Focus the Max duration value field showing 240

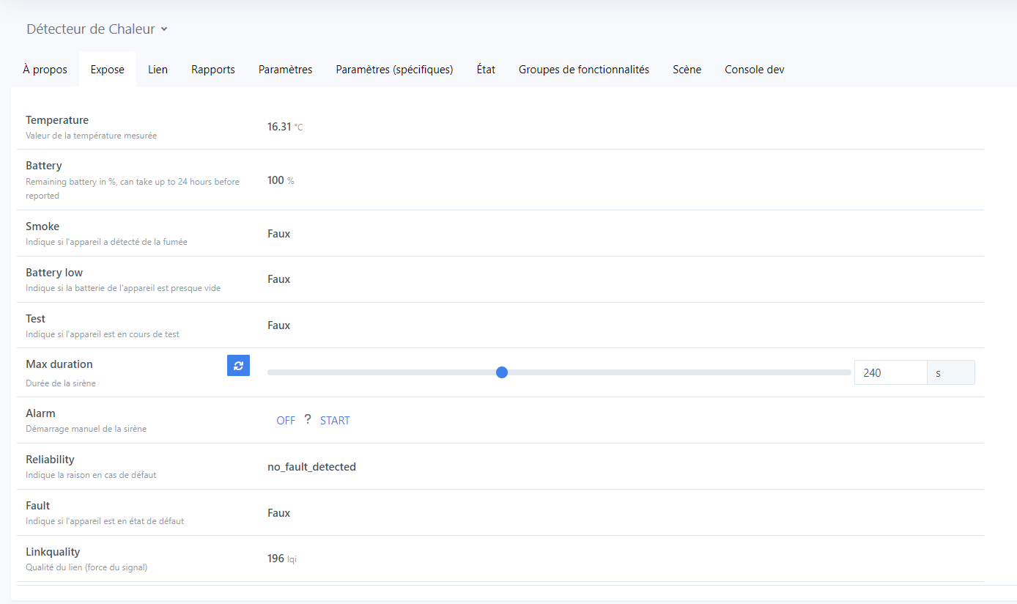tap(890, 372)
